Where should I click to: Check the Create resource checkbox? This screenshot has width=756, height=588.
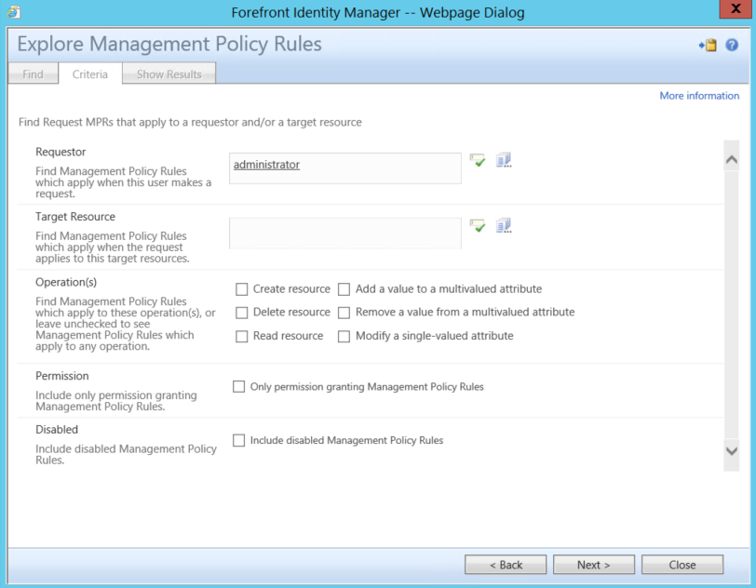coord(241,289)
